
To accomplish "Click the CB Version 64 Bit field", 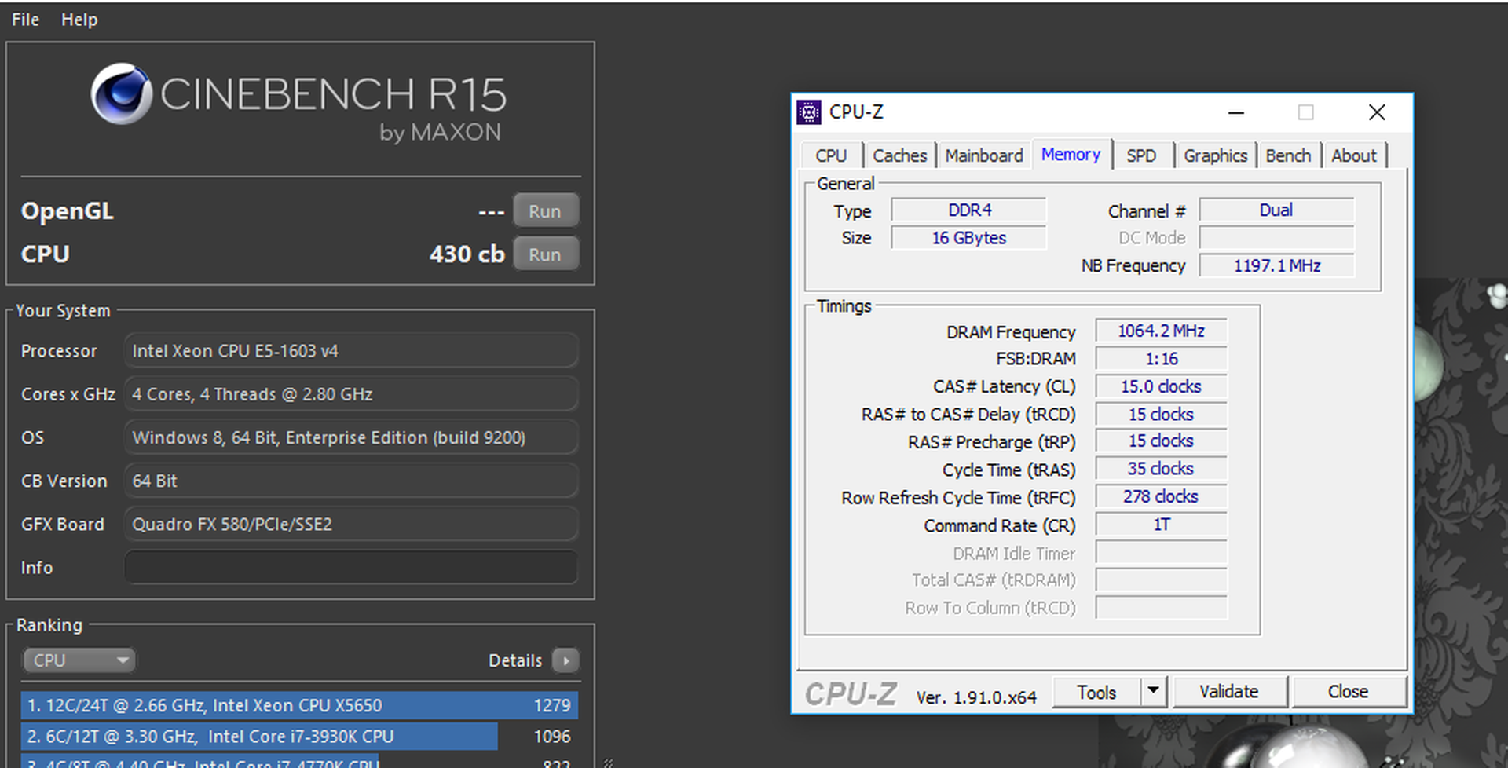I will pyautogui.click(x=351, y=481).
